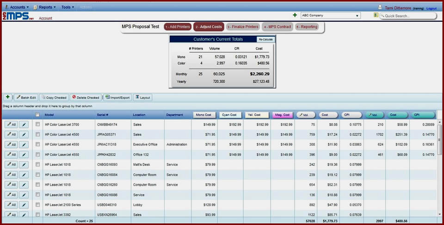Click 'All' edit button for serial JPMAC11318
Viewport: 444px width, 225px height.
pyautogui.click(x=11, y=144)
